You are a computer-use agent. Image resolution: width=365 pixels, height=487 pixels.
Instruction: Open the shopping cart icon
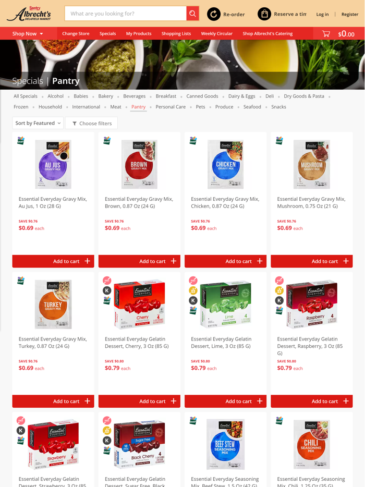click(326, 33)
